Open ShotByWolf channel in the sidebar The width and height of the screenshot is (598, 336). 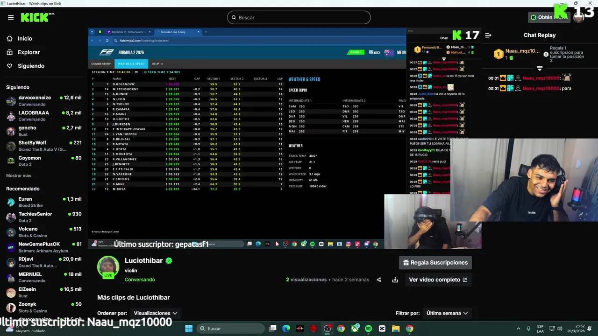click(44, 146)
